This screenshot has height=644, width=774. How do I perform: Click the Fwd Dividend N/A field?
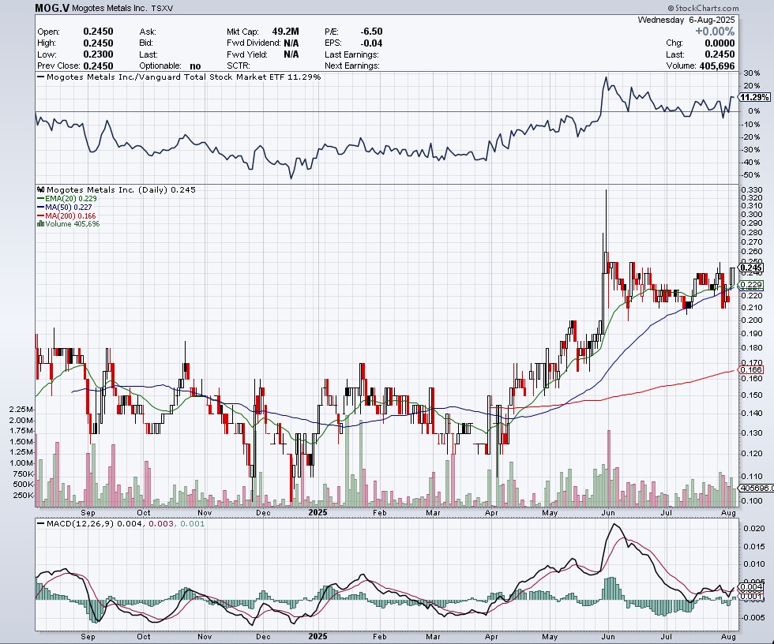(263, 43)
